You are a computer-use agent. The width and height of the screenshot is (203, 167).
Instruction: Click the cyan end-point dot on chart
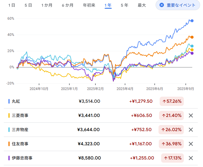pos(192,46)
